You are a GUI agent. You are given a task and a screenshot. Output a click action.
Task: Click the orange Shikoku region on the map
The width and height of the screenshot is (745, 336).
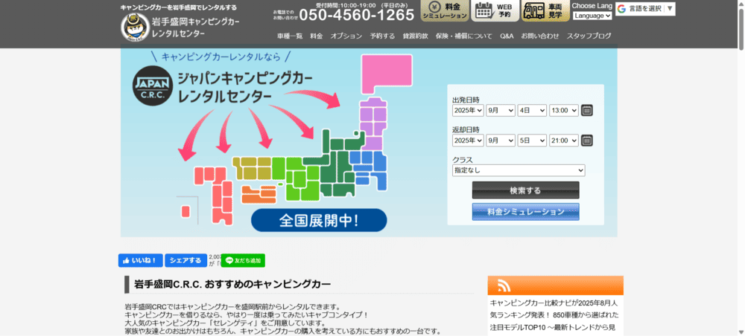258,194
